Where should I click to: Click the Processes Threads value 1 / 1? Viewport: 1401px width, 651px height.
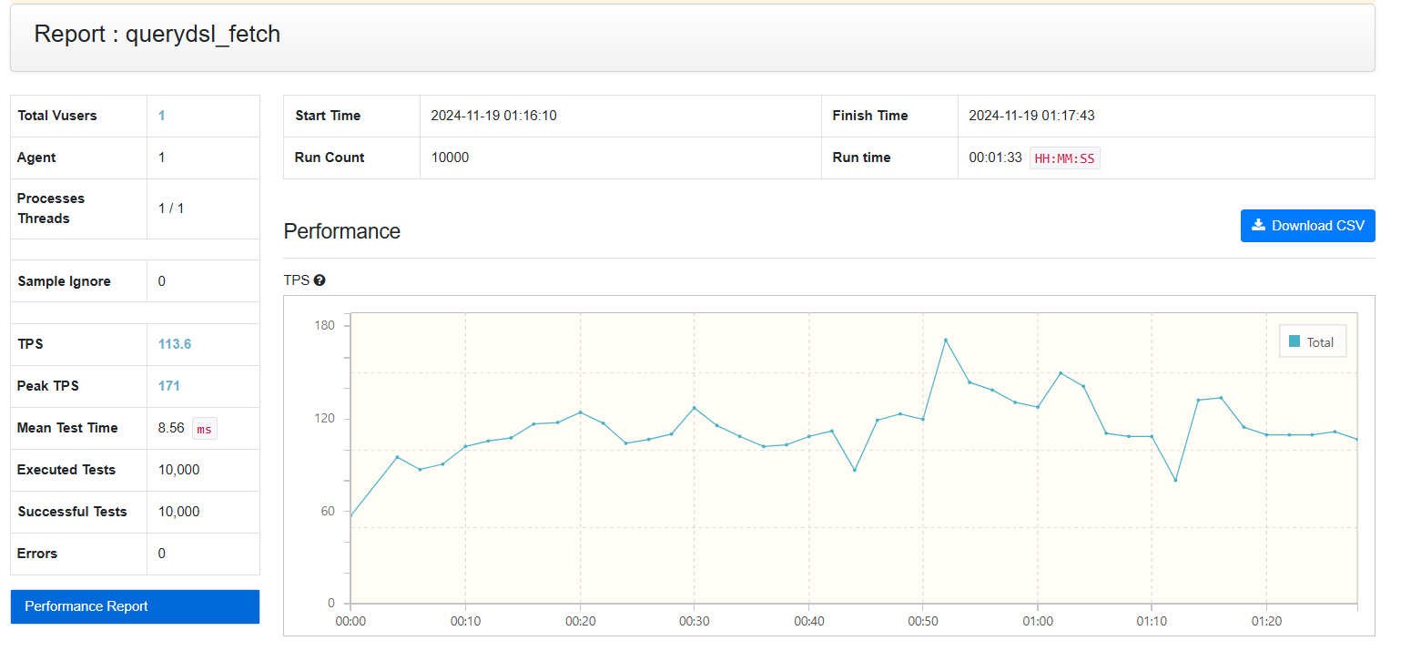tap(171, 209)
